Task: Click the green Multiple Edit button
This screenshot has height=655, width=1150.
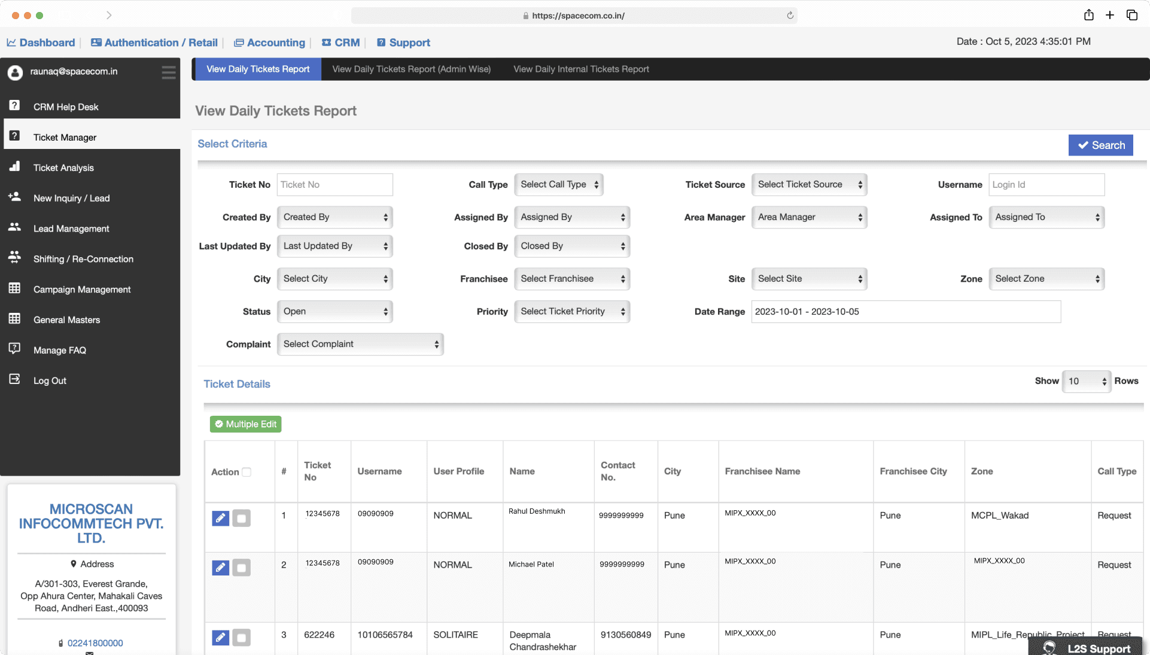Action: (x=245, y=424)
